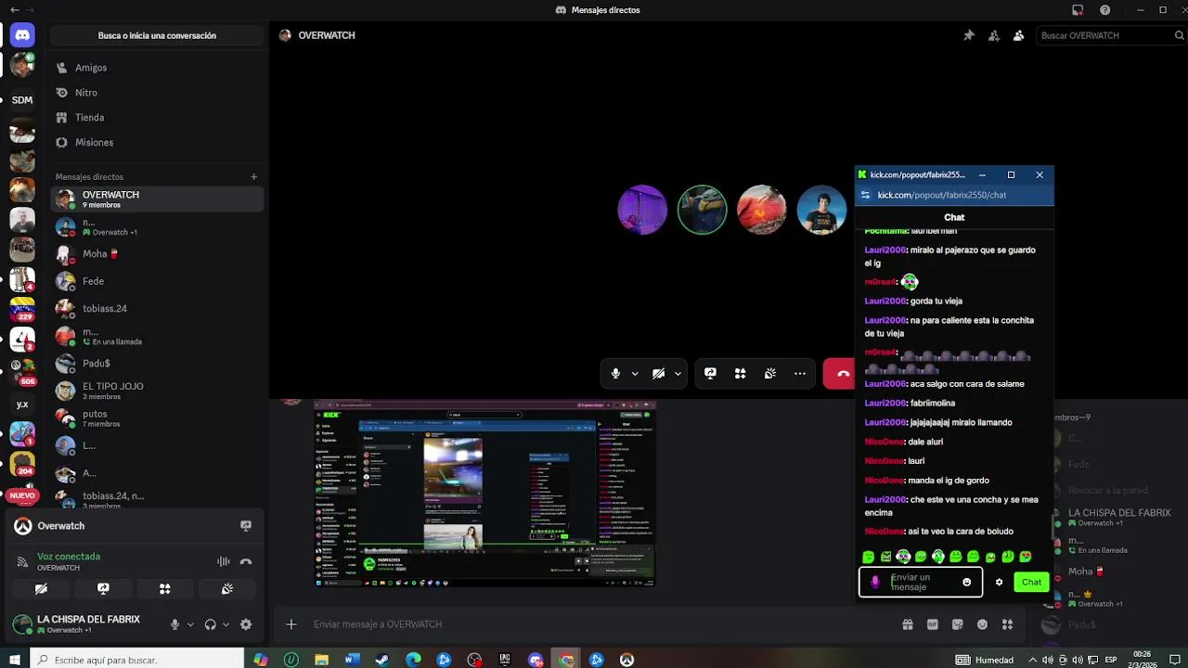Image resolution: width=1188 pixels, height=668 pixels.
Task: Open the Padu$ direct message
Action: (x=157, y=363)
